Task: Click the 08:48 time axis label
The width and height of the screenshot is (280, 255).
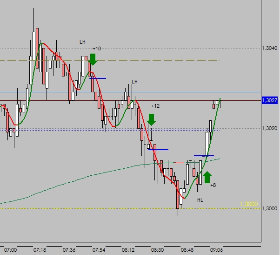Action: 187,250
